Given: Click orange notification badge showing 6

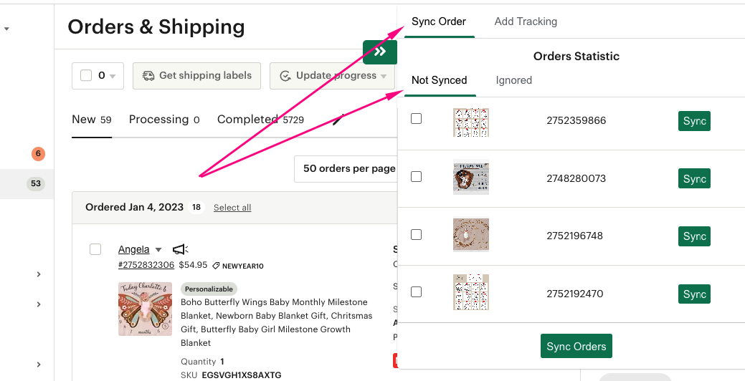Looking at the screenshot, I should [38, 154].
